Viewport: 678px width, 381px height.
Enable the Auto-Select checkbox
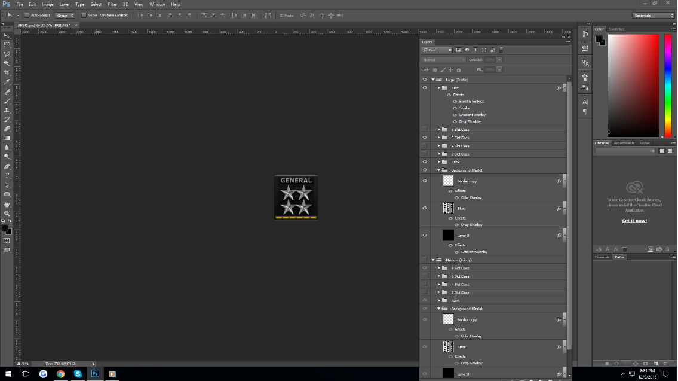(26, 15)
